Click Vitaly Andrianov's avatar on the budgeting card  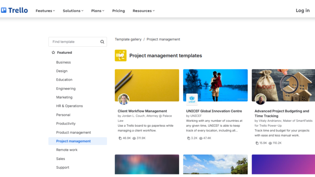pyautogui.click(x=260, y=99)
